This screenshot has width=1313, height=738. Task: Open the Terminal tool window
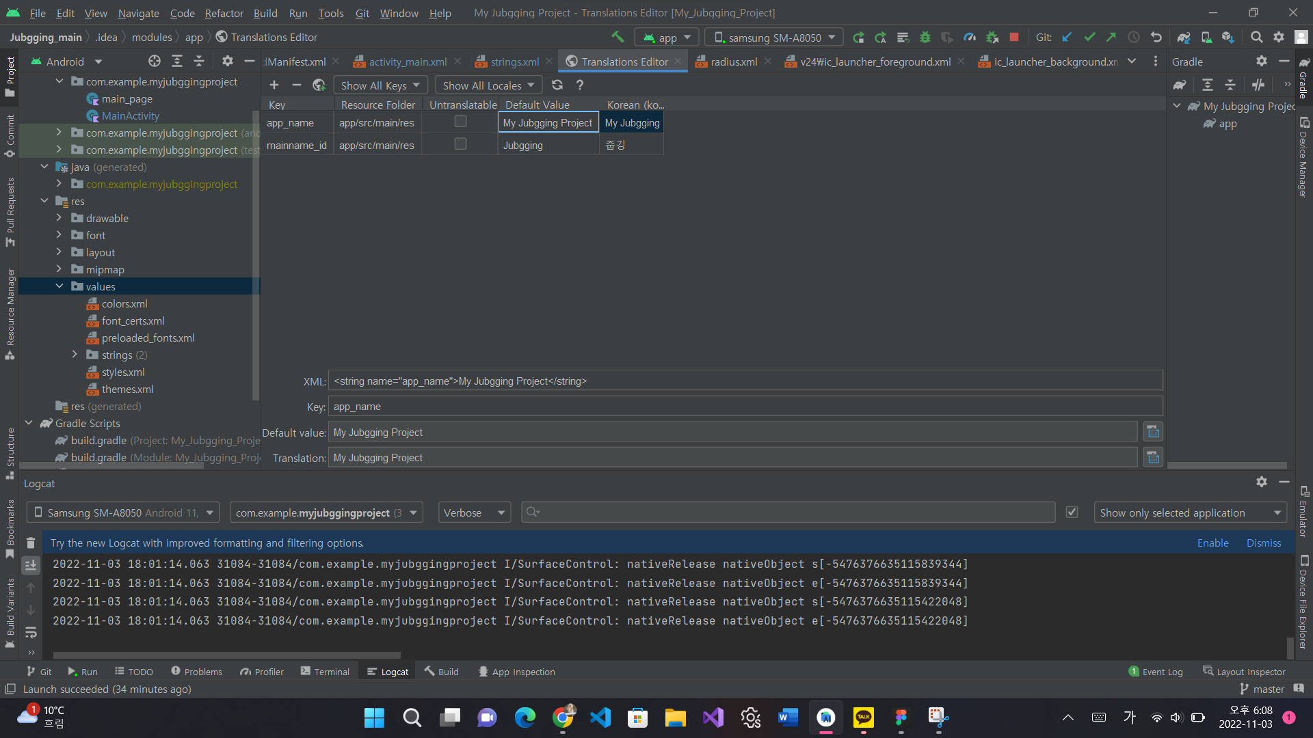click(325, 672)
